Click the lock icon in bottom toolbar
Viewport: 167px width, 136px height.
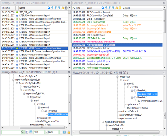(x=68, y=132)
